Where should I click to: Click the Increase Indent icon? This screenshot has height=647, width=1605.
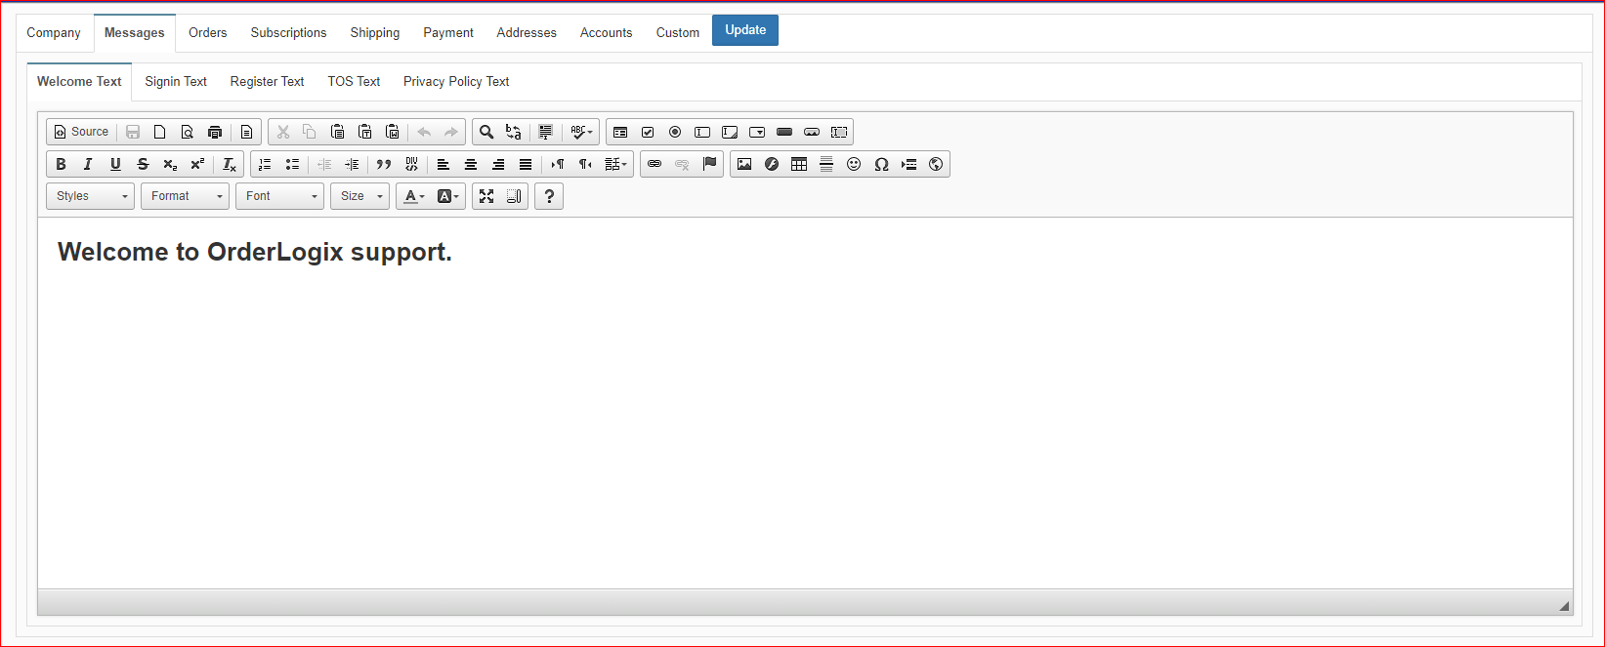pos(352,164)
